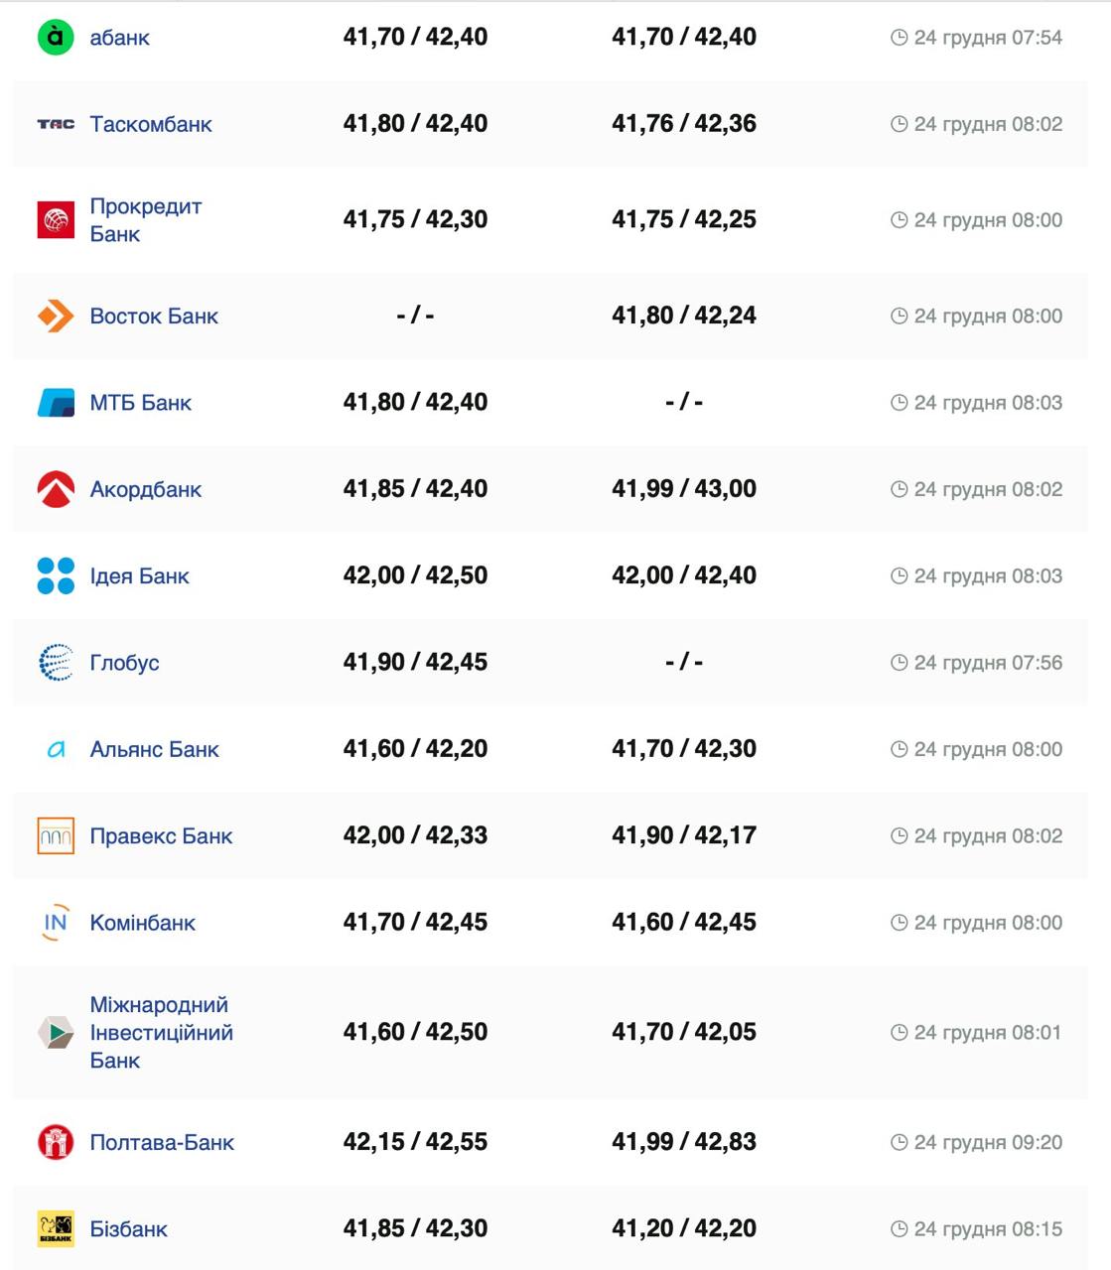Open the Альянс Банк link

[154, 749]
